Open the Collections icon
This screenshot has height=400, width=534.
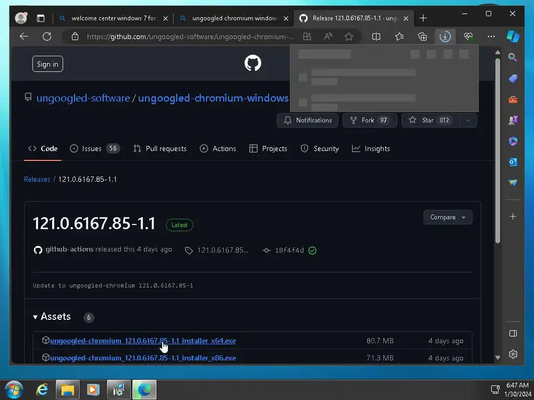pos(422,37)
